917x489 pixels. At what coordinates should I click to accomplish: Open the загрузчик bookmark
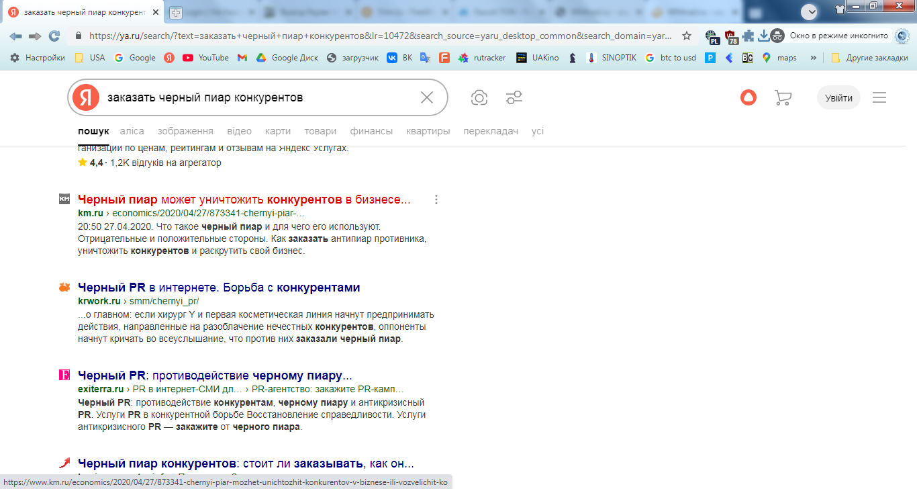352,58
